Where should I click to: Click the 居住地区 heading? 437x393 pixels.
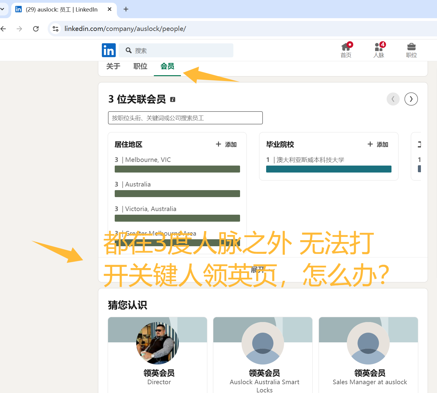[128, 144]
